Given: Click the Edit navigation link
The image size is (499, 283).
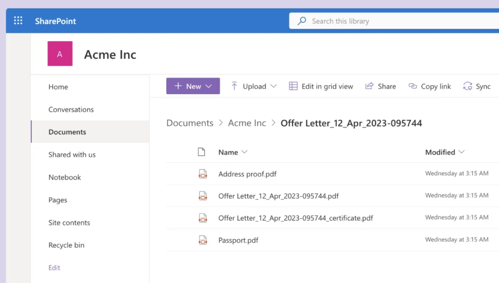Looking at the screenshot, I should 54,268.
